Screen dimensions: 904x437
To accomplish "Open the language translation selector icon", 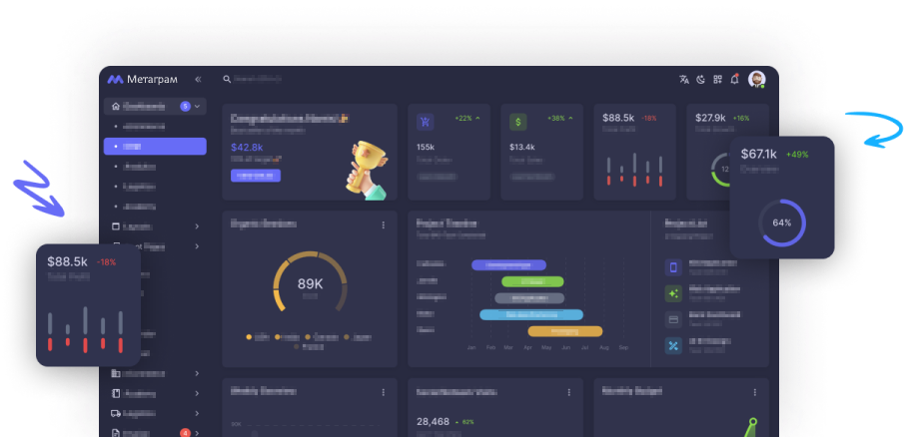I will [684, 79].
